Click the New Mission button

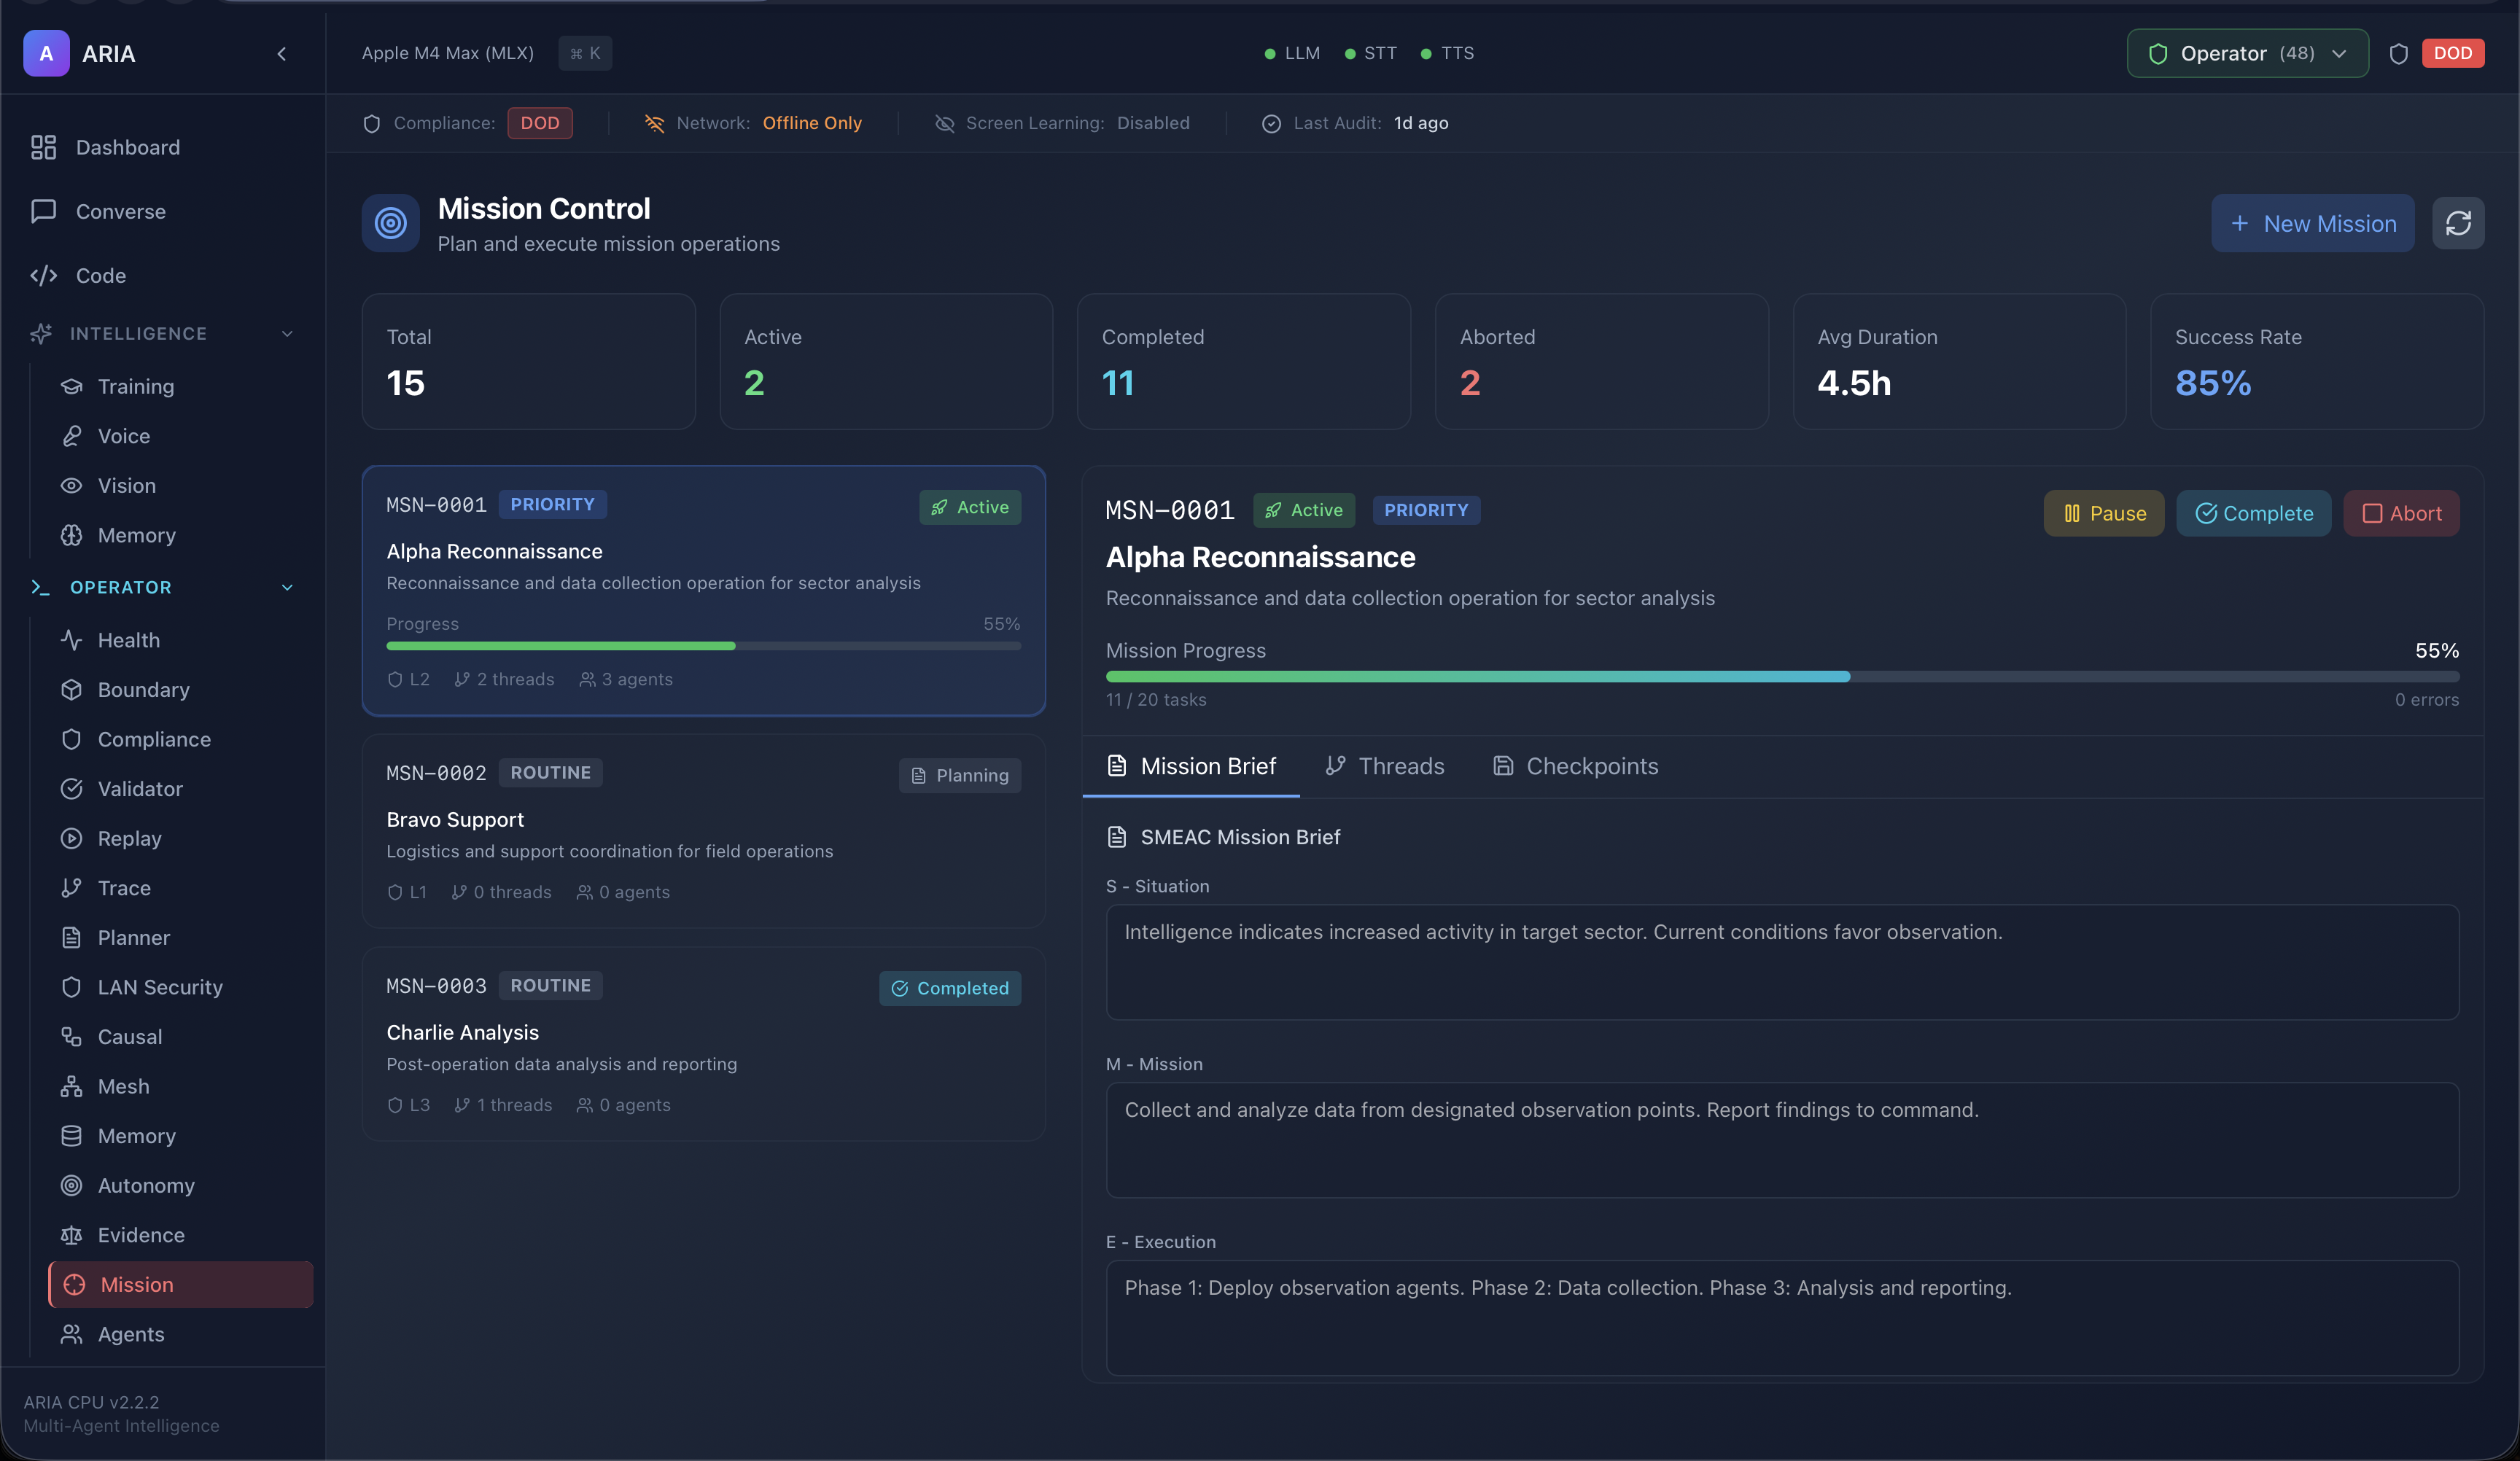(2313, 223)
